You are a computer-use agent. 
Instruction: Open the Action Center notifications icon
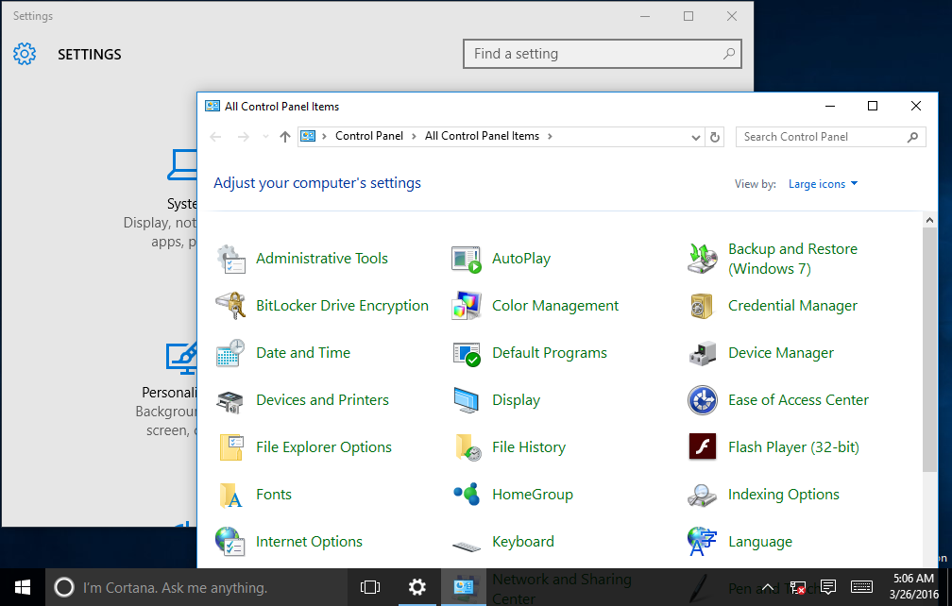tap(827, 587)
